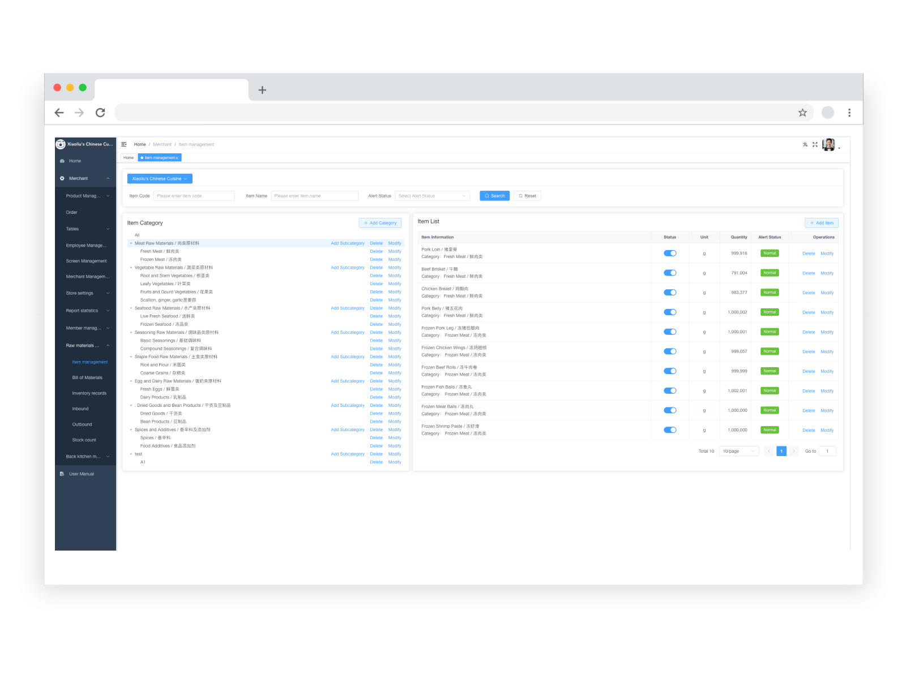The height and width of the screenshot is (679, 906).
Task: Click the Add Category button
Action: [380, 223]
